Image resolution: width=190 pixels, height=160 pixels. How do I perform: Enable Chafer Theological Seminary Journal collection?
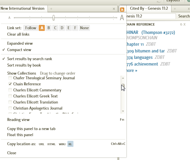click(10, 78)
